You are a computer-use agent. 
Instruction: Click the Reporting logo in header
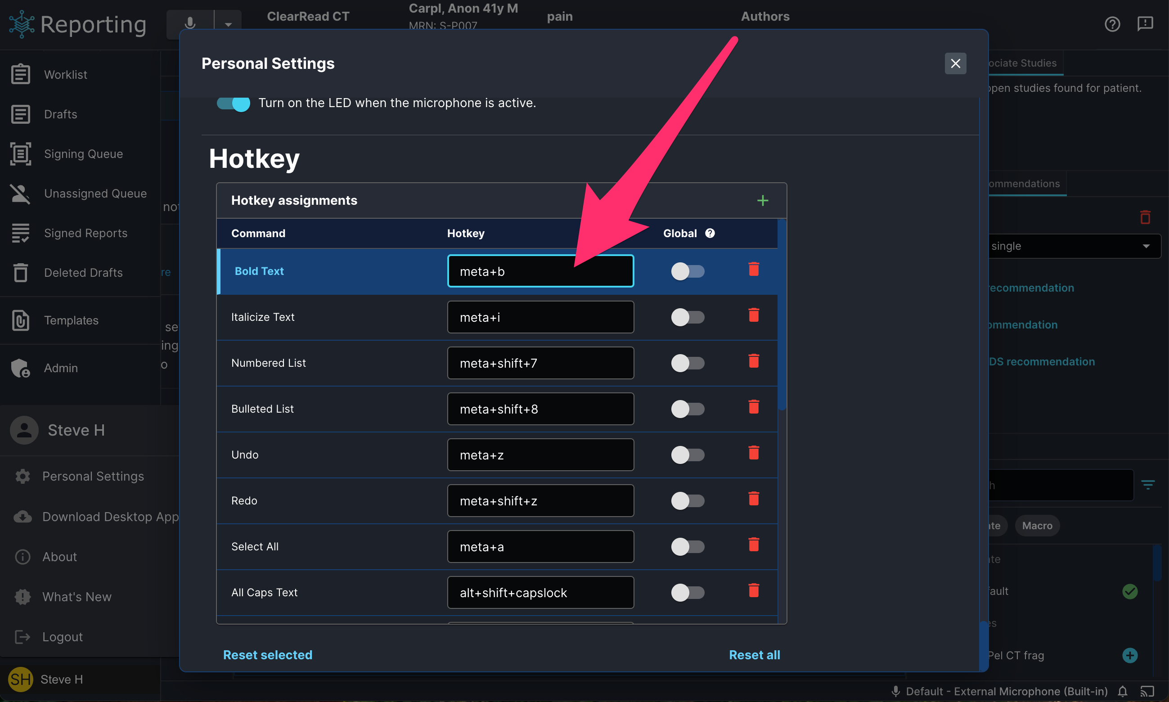pos(78,24)
